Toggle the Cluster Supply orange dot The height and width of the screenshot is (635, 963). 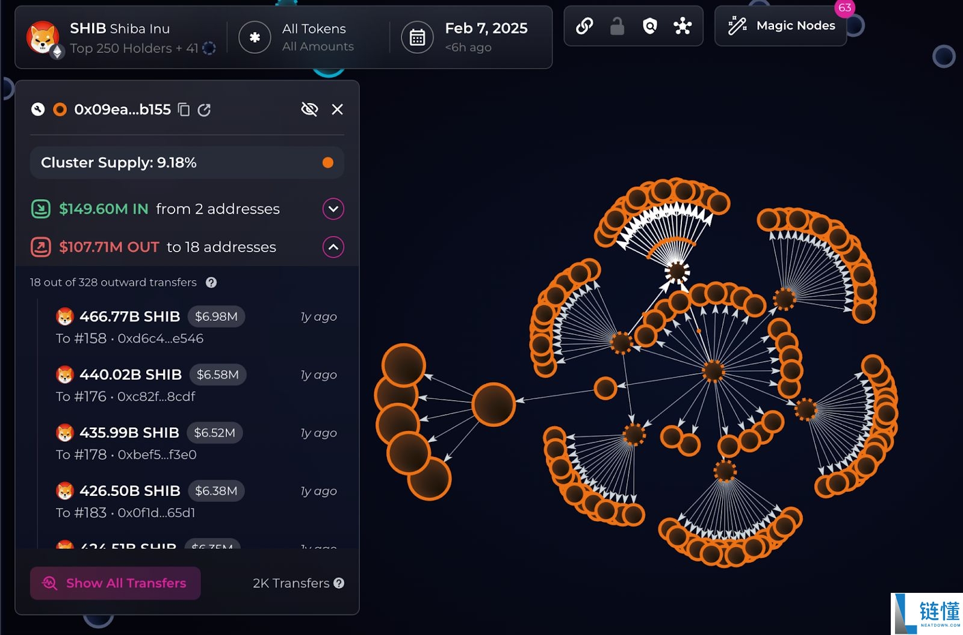pyautogui.click(x=327, y=163)
